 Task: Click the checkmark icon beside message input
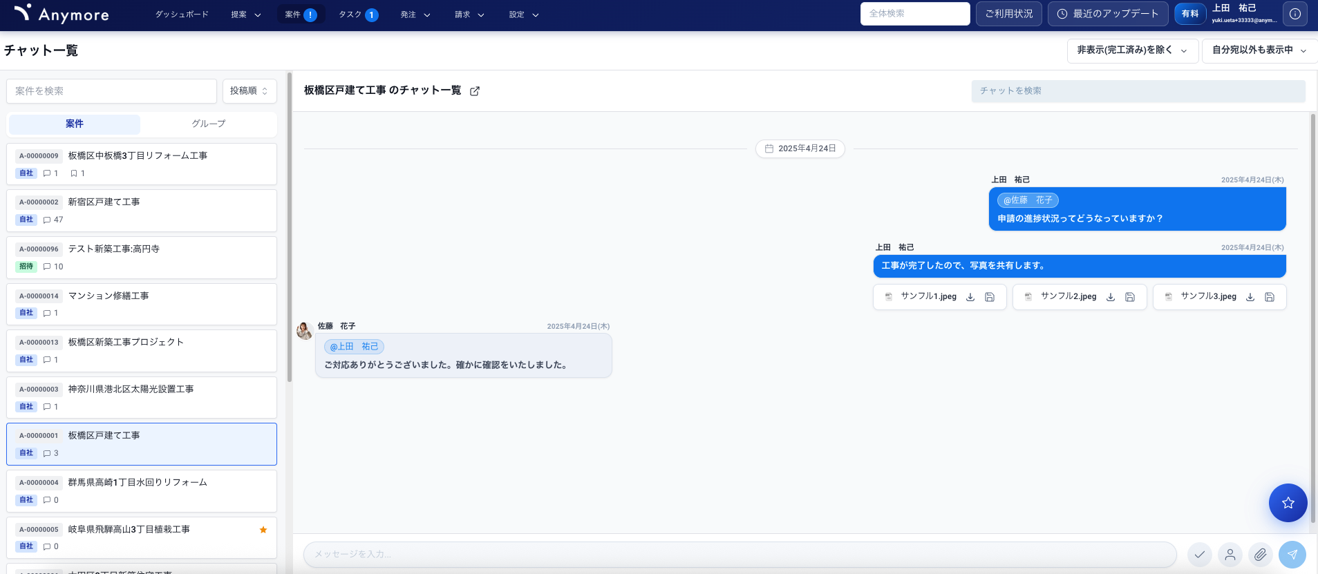(1200, 554)
